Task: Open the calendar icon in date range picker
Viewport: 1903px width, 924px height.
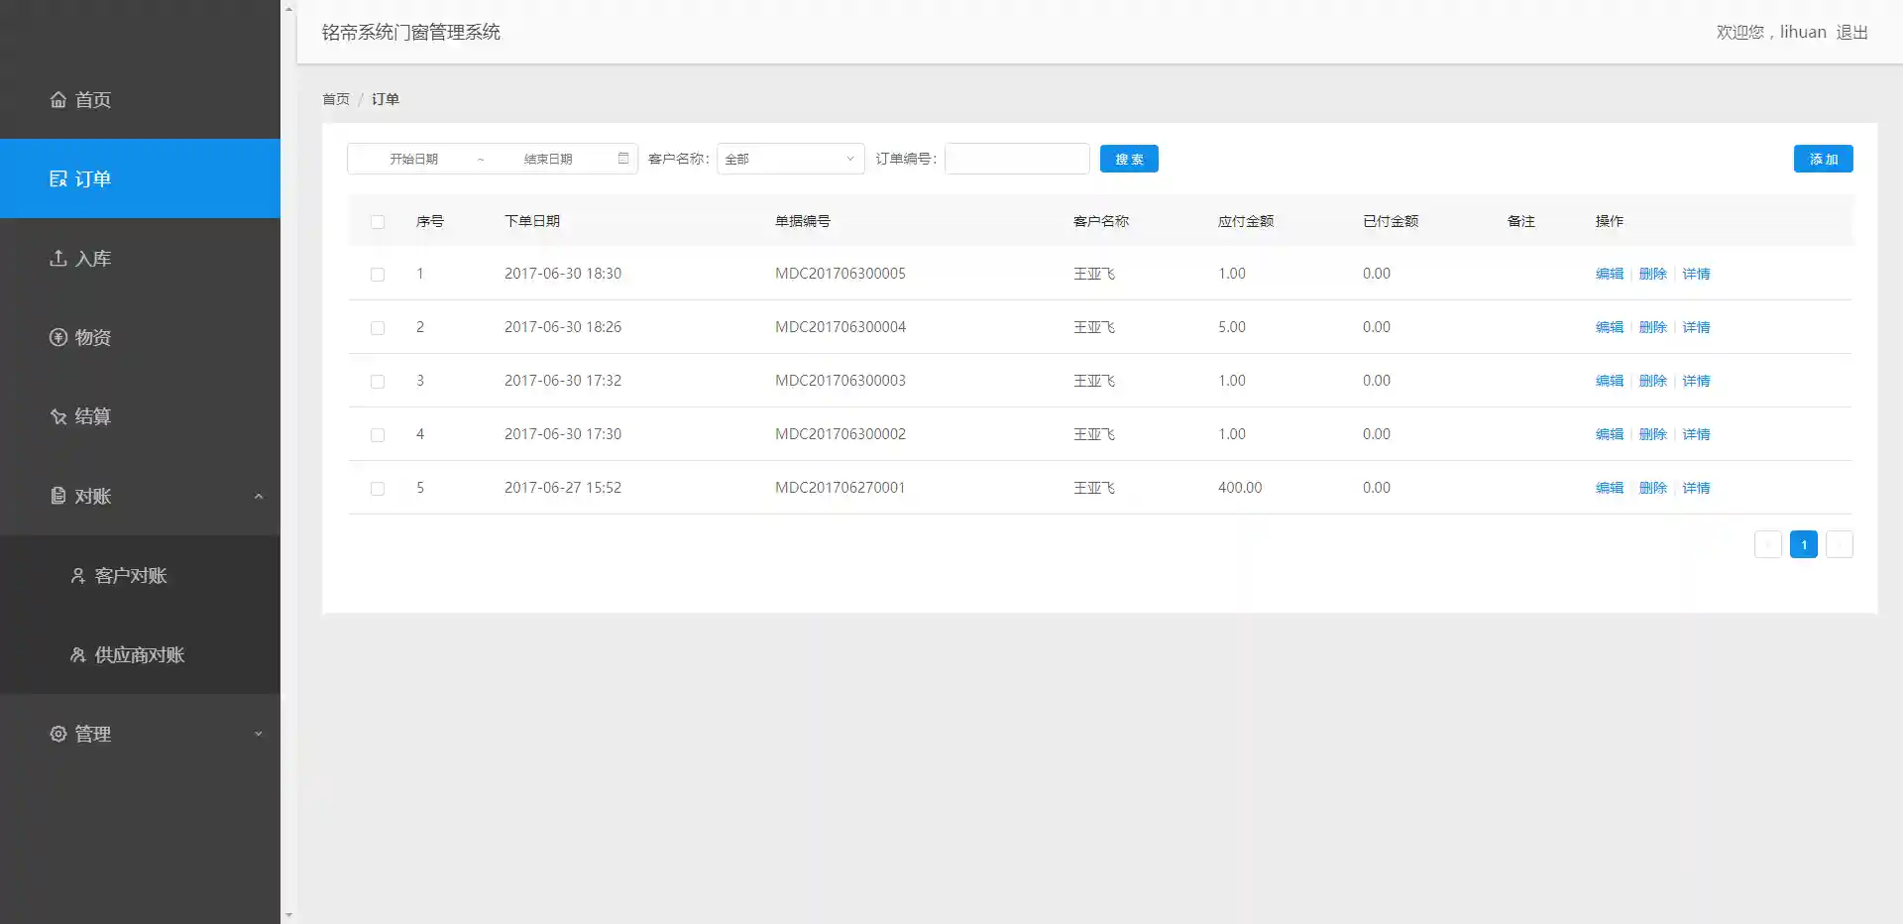Action: tap(623, 159)
